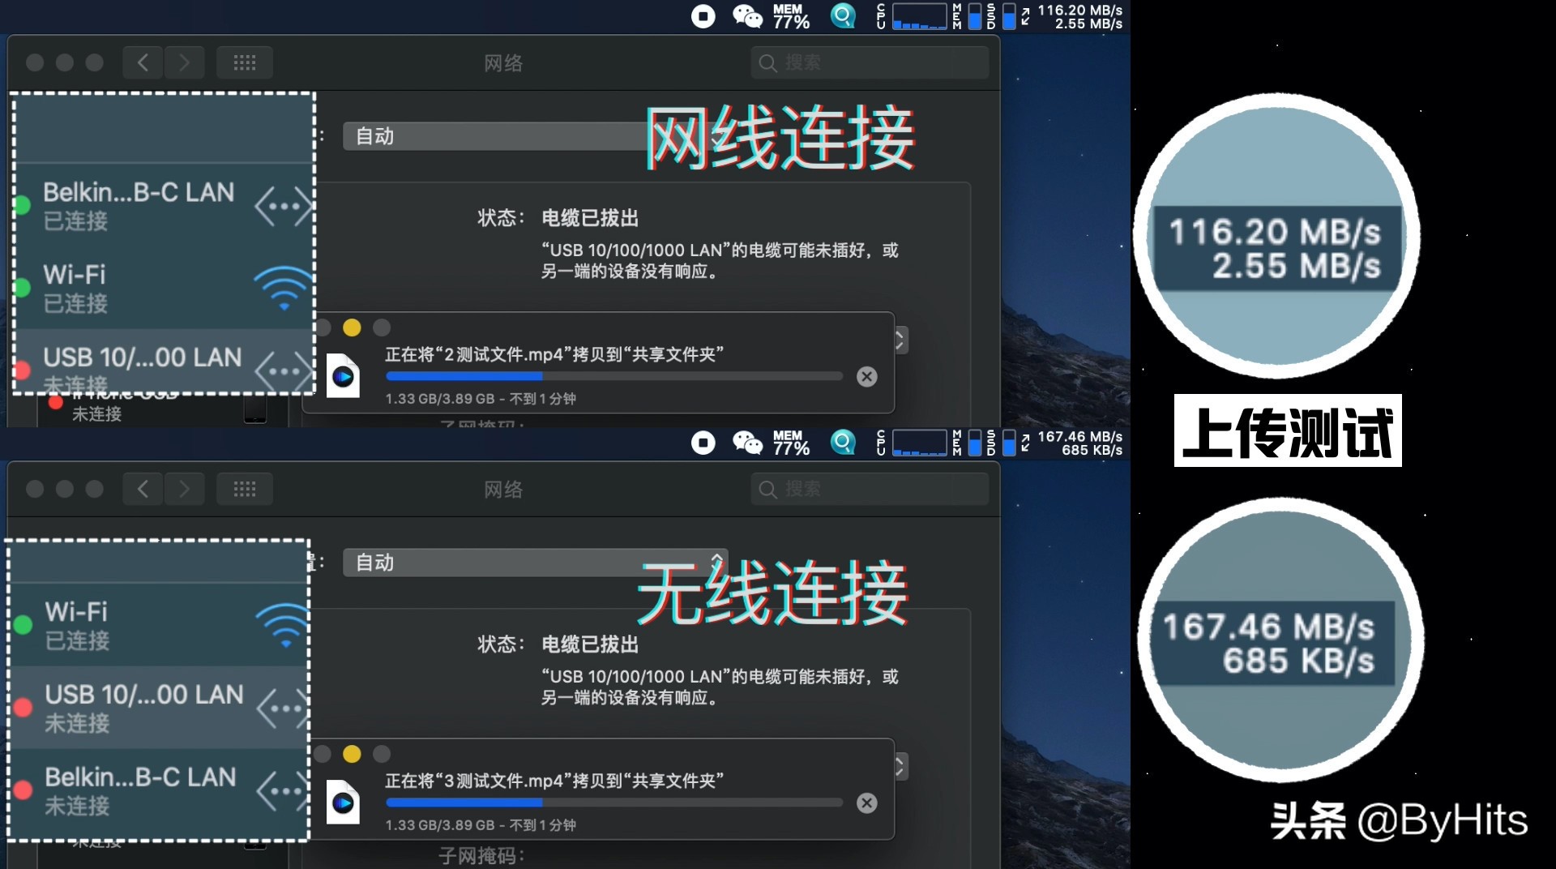This screenshot has width=1556, height=869.
Task: Click the forward navigation arrow in lower window
Action: point(185,489)
